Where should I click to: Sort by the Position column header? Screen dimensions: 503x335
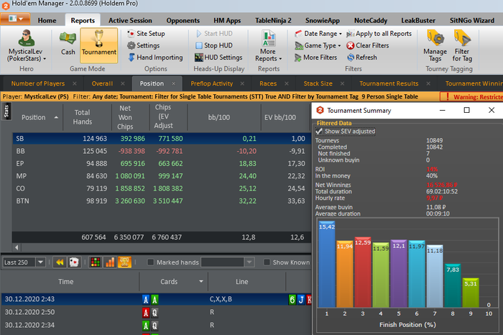point(33,117)
